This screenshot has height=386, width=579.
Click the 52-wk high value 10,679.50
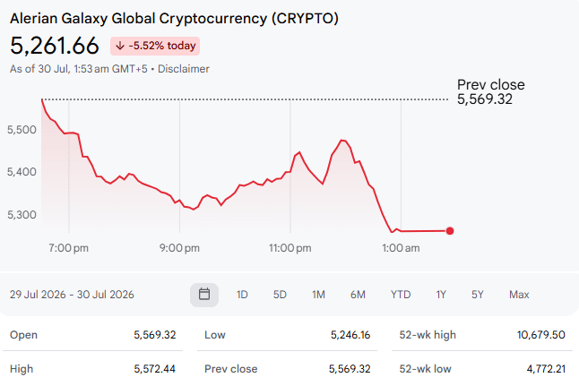click(541, 335)
